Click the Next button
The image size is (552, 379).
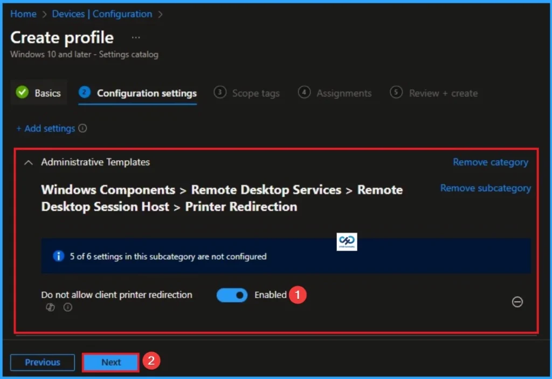(110, 362)
